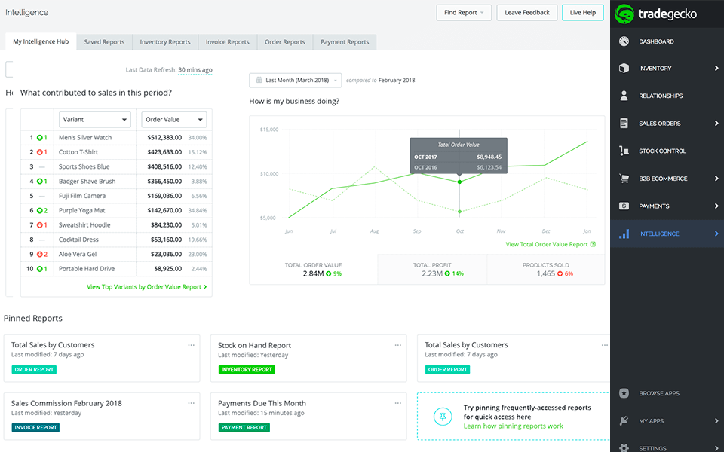
Task: Click the Sales Orders sidebar icon
Action: click(x=624, y=123)
